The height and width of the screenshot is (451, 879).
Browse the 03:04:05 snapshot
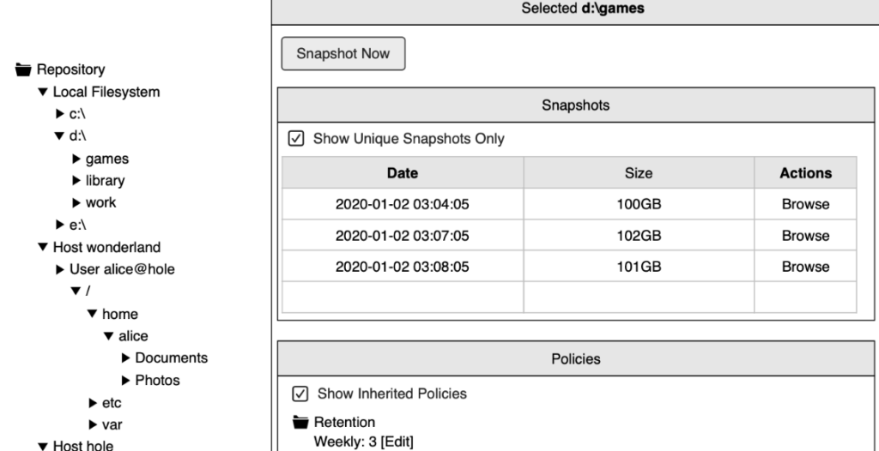[x=805, y=204]
